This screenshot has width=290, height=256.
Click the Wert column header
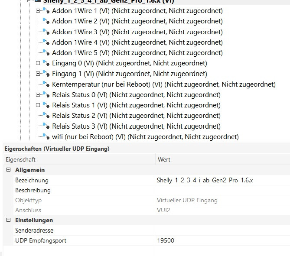tap(223, 159)
